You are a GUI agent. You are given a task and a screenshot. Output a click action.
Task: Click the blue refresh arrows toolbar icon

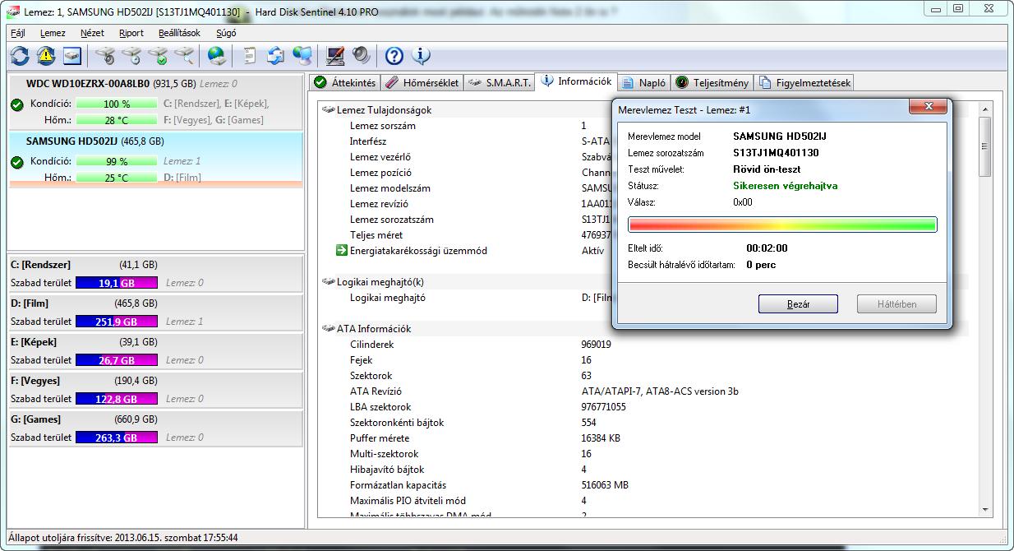pyautogui.click(x=20, y=56)
